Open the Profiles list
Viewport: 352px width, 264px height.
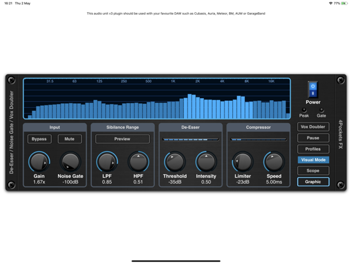pos(313,149)
